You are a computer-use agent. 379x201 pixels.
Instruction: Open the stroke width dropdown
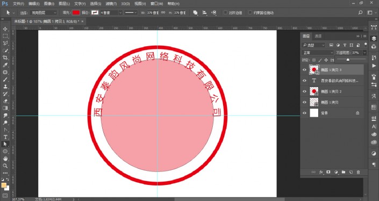[x=120, y=13]
